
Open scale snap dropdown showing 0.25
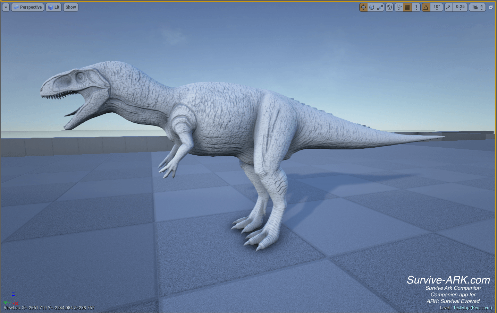(460, 7)
